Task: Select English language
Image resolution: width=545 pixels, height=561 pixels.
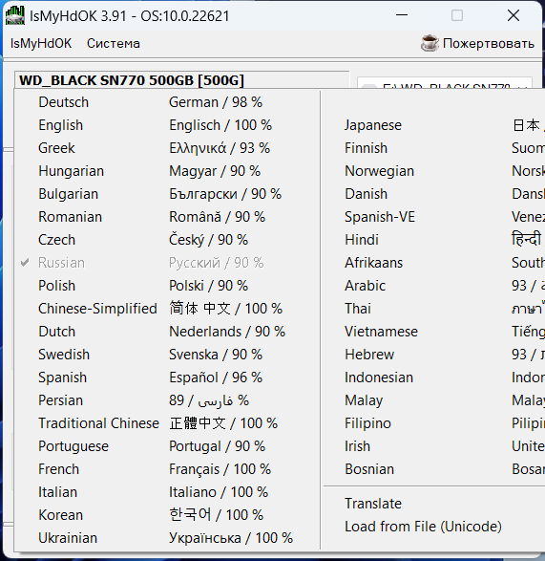Action: [x=167, y=125]
